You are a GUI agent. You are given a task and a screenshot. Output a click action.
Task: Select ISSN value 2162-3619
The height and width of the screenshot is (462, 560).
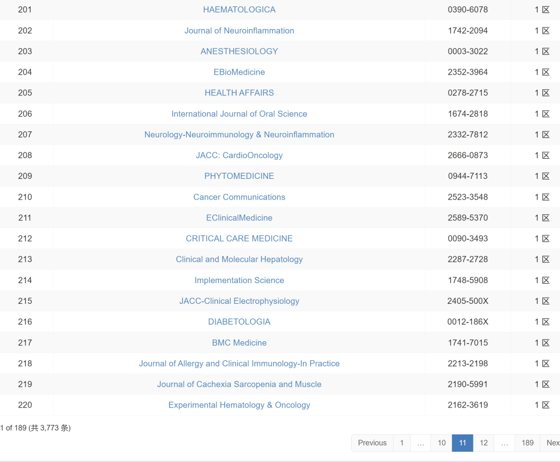coord(468,405)
